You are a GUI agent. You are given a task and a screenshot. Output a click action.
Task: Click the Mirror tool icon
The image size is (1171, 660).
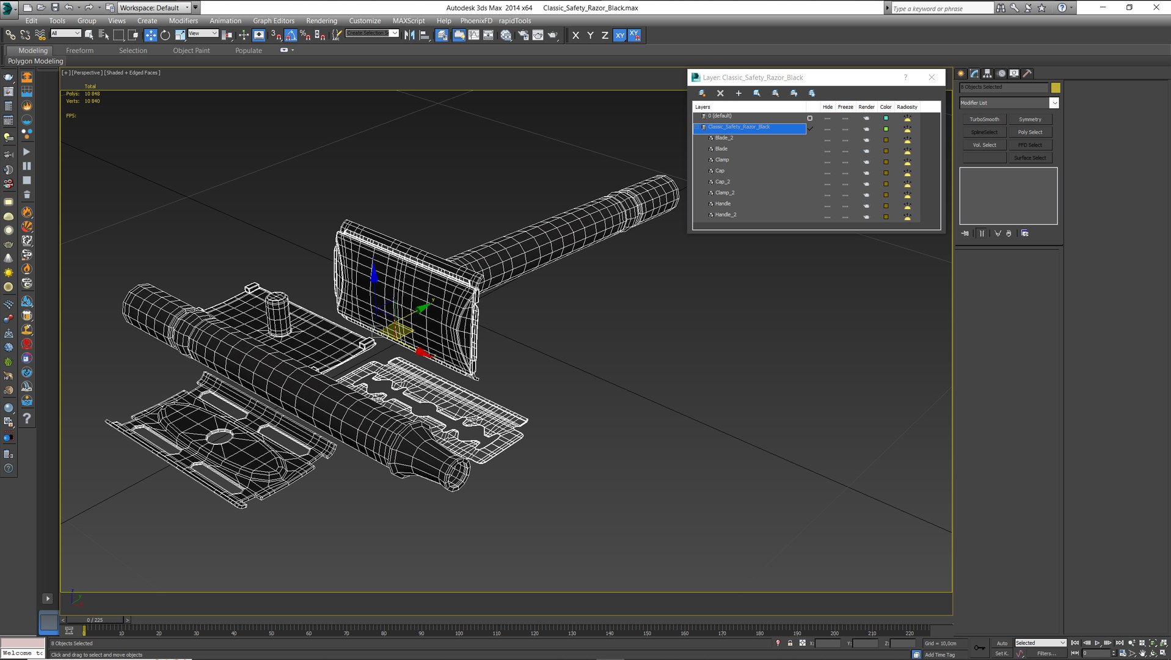pos(409,35)
